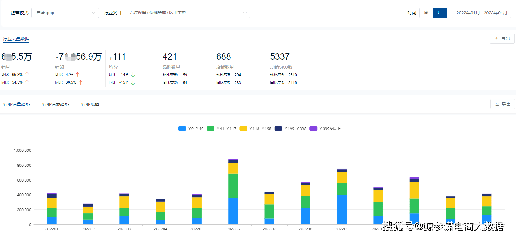516x237 pixels.
Task: Click the 销额 环比 47% up arrow
Action: click(78, 75)
